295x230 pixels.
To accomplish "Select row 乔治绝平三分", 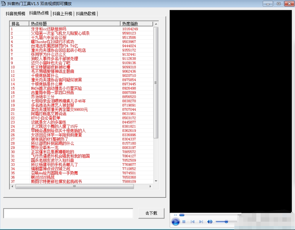I will click(81, 97).
